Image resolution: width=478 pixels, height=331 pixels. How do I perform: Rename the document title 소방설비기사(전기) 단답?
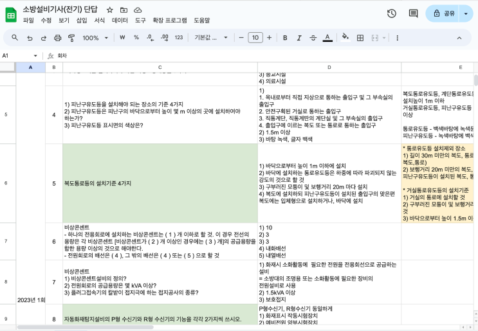click(x=60, y=10)
